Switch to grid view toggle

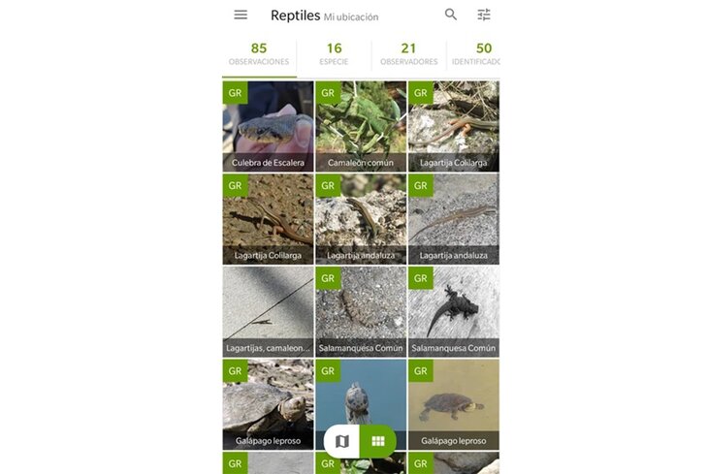(x=378, y=441)
